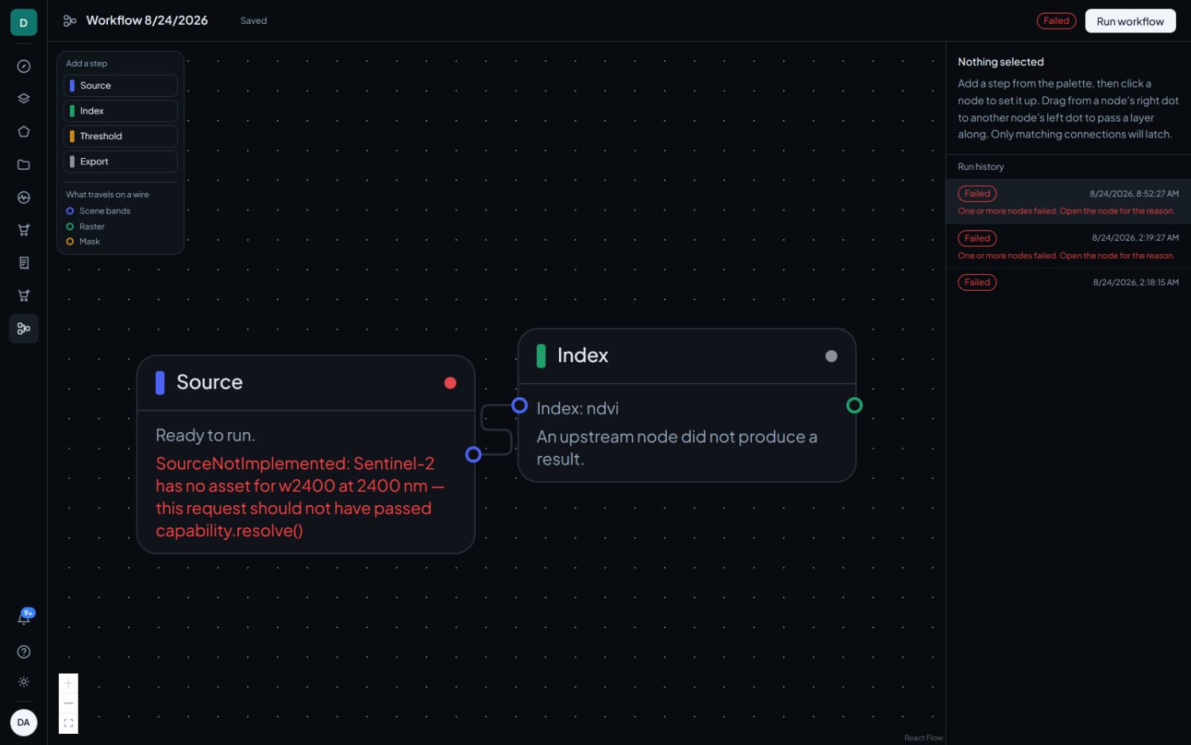Screen dimensions: 1191x745
Task: Click the Index node's green output handle
Action: [x=854, y=406]
